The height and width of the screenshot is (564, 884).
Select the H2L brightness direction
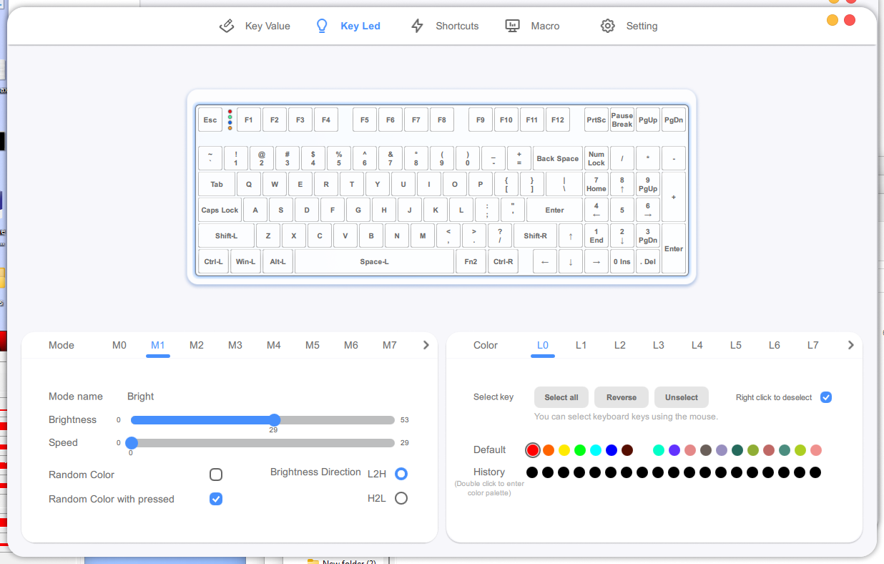tap(401, 498)
